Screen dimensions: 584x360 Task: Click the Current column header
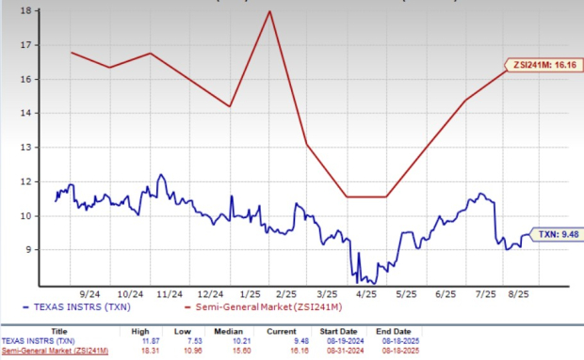tap(282, 332)
